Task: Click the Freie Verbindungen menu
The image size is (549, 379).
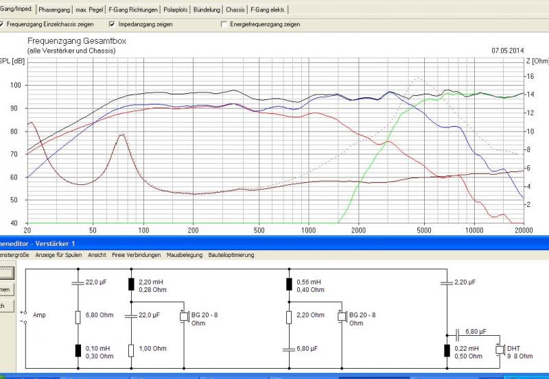Action: coord(136,255)
